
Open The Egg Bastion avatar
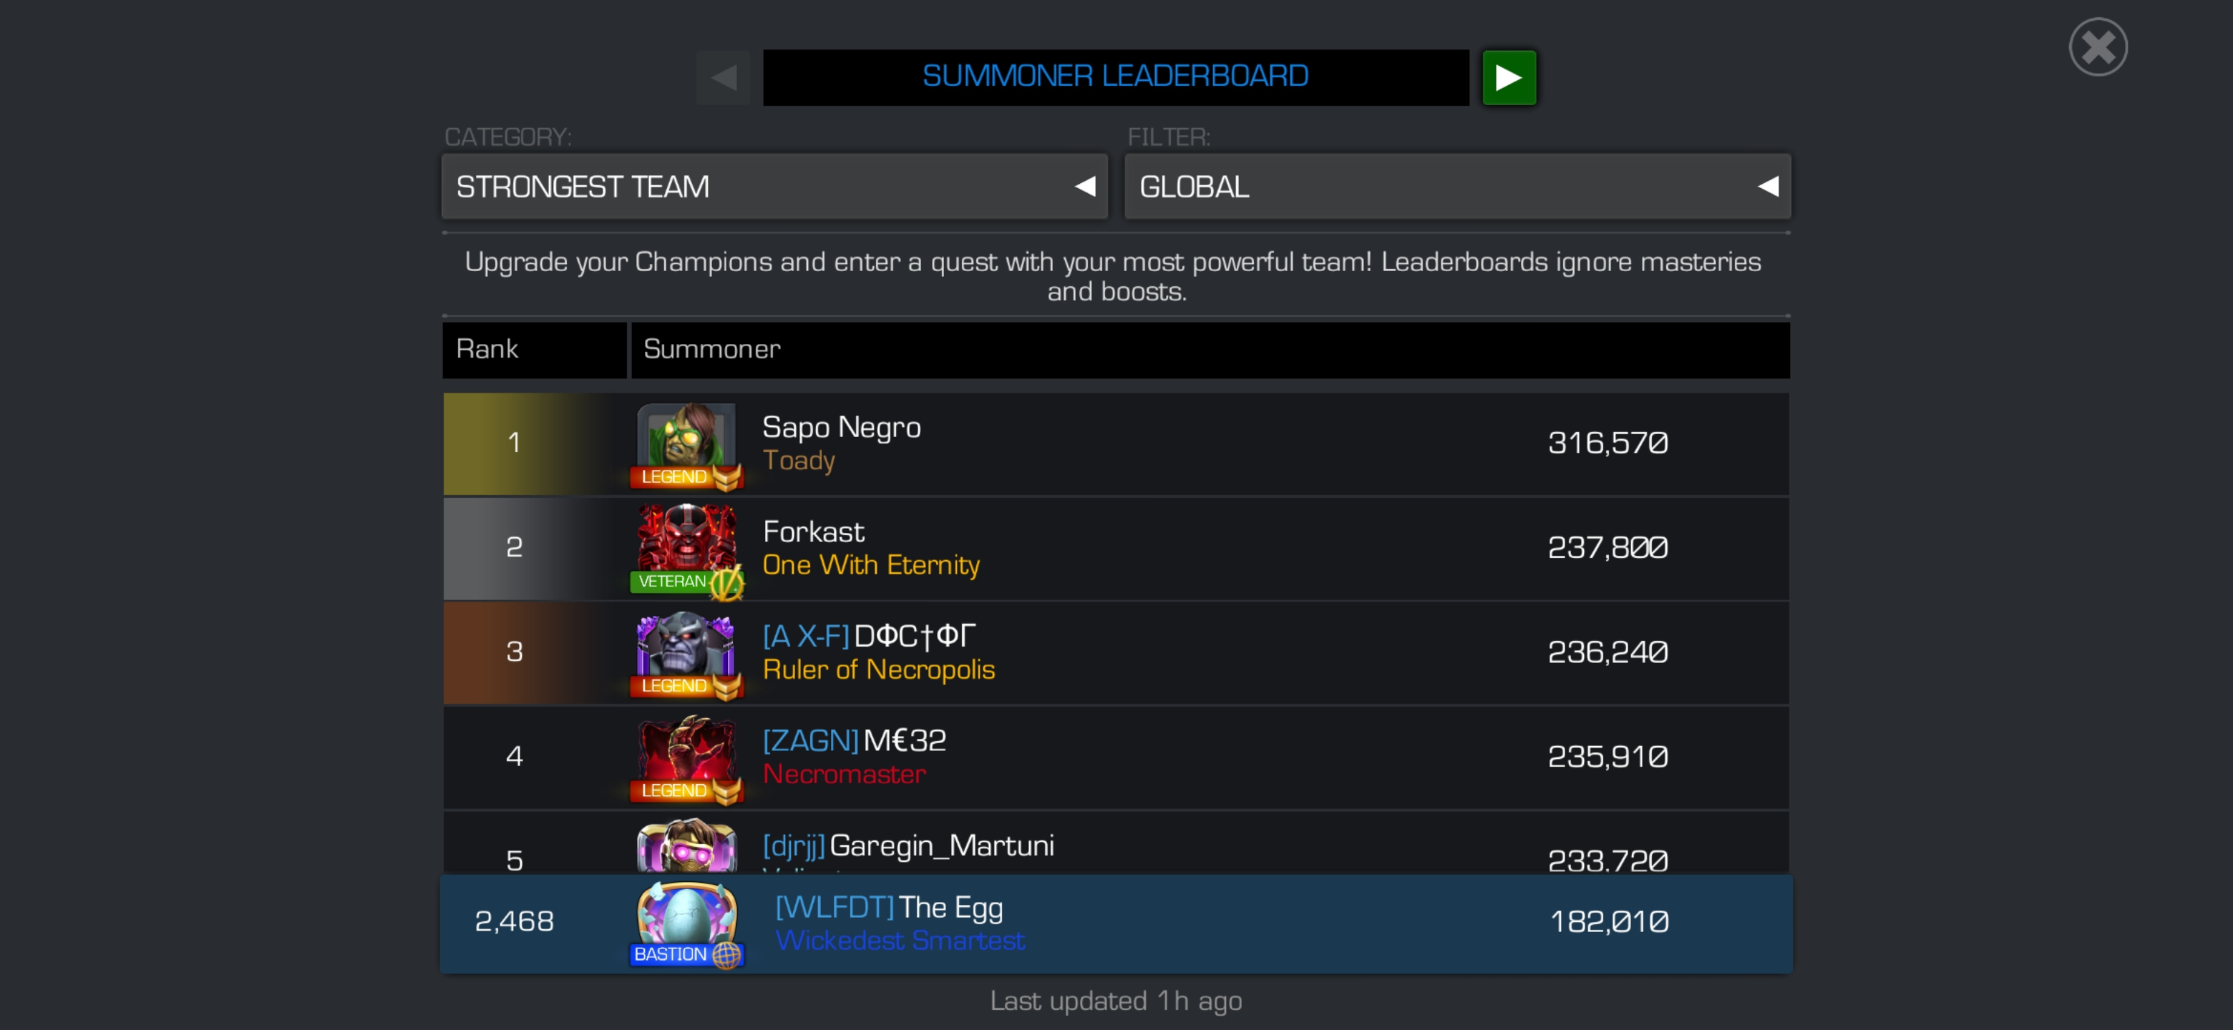[x=686, y=923]
